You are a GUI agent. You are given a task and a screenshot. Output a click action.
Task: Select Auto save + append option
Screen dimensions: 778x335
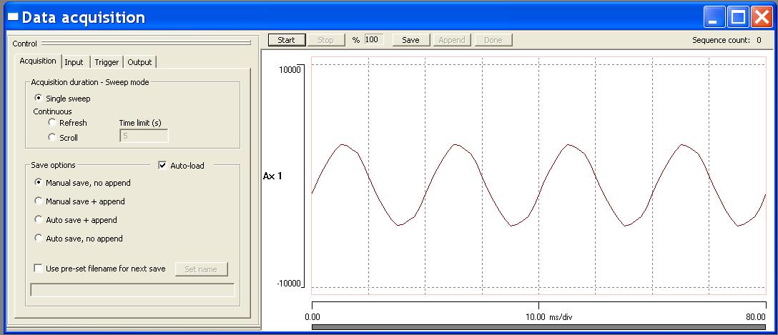tap(39, 220)
